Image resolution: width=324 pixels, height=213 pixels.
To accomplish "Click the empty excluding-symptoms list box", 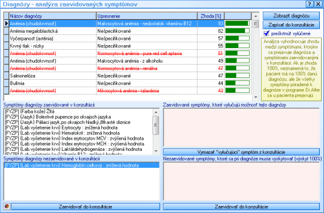I will pyautogui.click(x=242, y=127).
